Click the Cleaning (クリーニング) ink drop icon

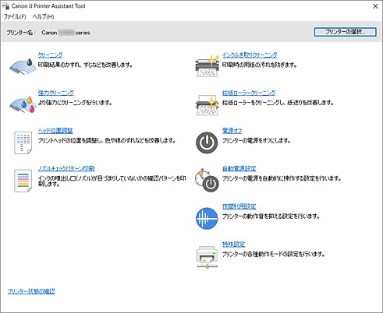[23, 67]
